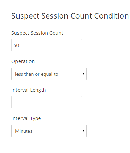This screenshot has width=130, height=153.
Task: Click the Operation dropdown arrow icon
Action: (83, 74)
